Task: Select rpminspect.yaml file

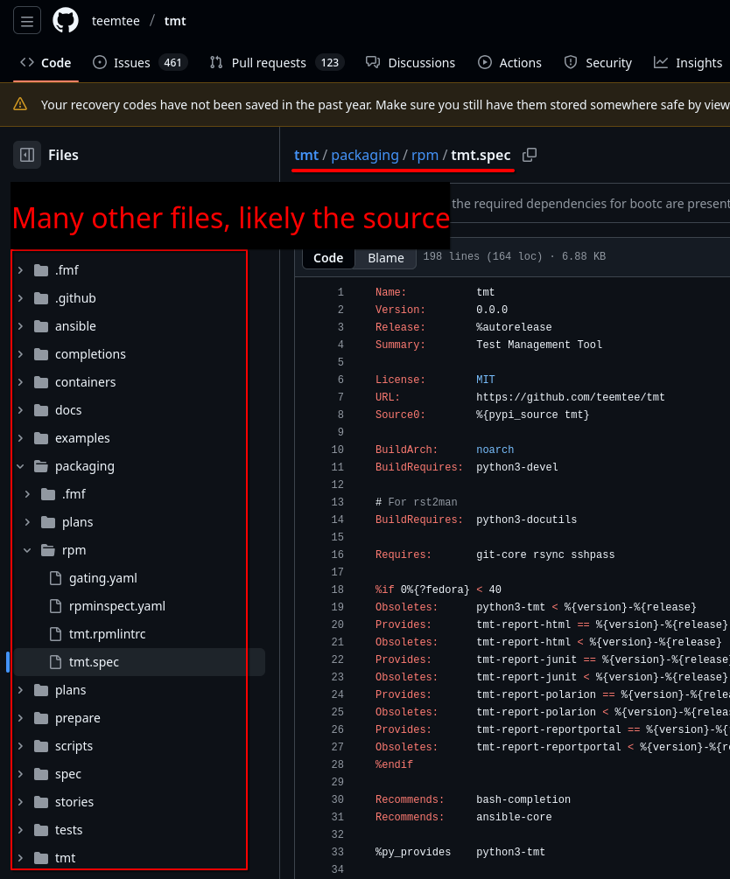Action: point(116,606)
